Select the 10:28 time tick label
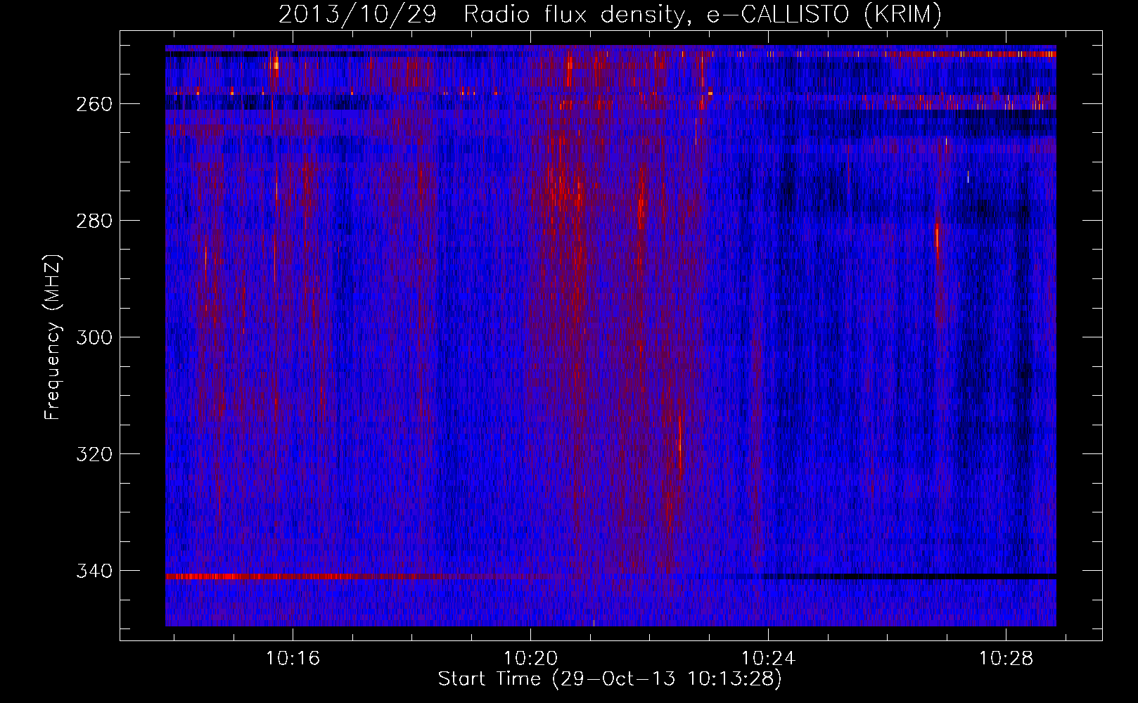1138x703 pixels. click(1006, 658)
